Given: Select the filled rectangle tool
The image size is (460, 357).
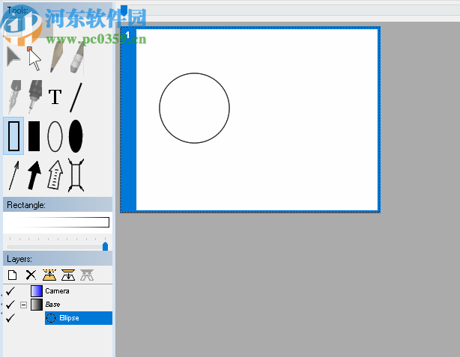Looking at the screenshot, I should click(34, 136).
